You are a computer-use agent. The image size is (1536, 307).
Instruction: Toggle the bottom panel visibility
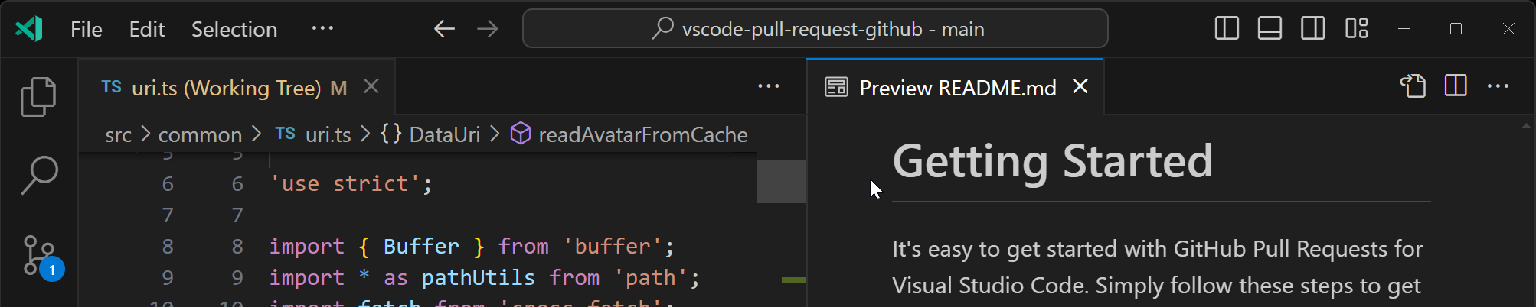pos(1270,29)
